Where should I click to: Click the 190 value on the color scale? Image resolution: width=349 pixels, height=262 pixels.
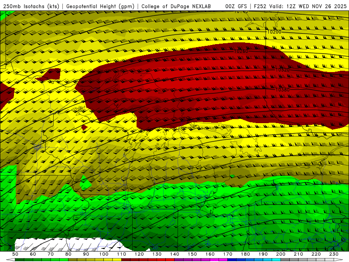click(x=263, y=254)
